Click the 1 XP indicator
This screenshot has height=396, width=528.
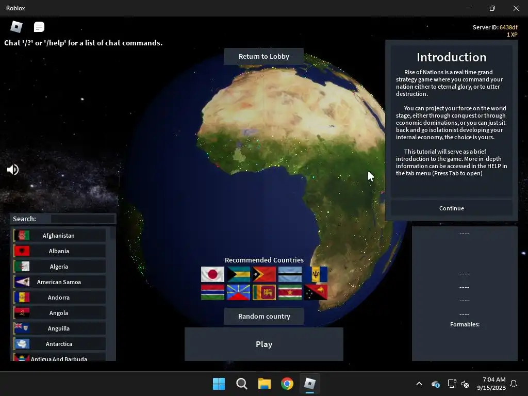(512, 35)
